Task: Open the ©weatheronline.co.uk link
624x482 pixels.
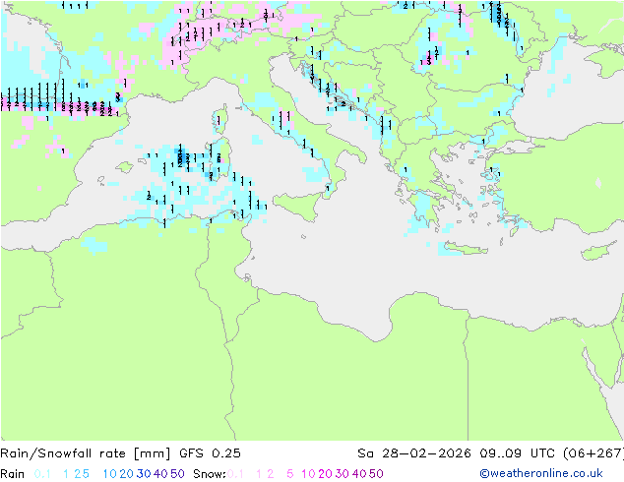Action: point(540,473)
